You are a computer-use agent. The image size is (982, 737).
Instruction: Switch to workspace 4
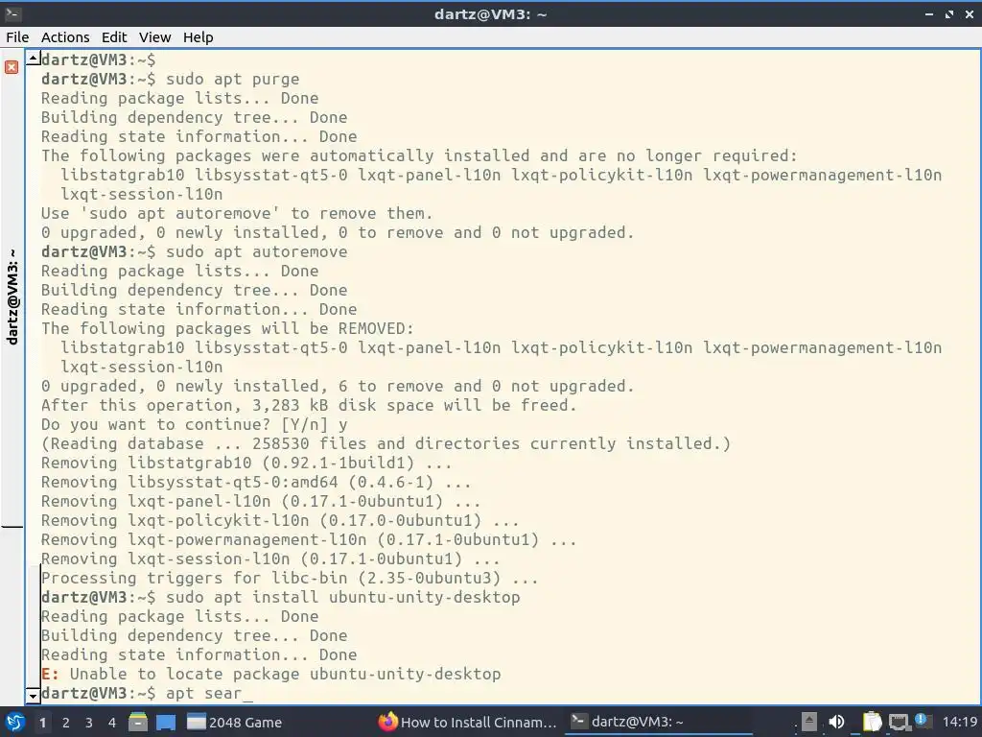112,723
